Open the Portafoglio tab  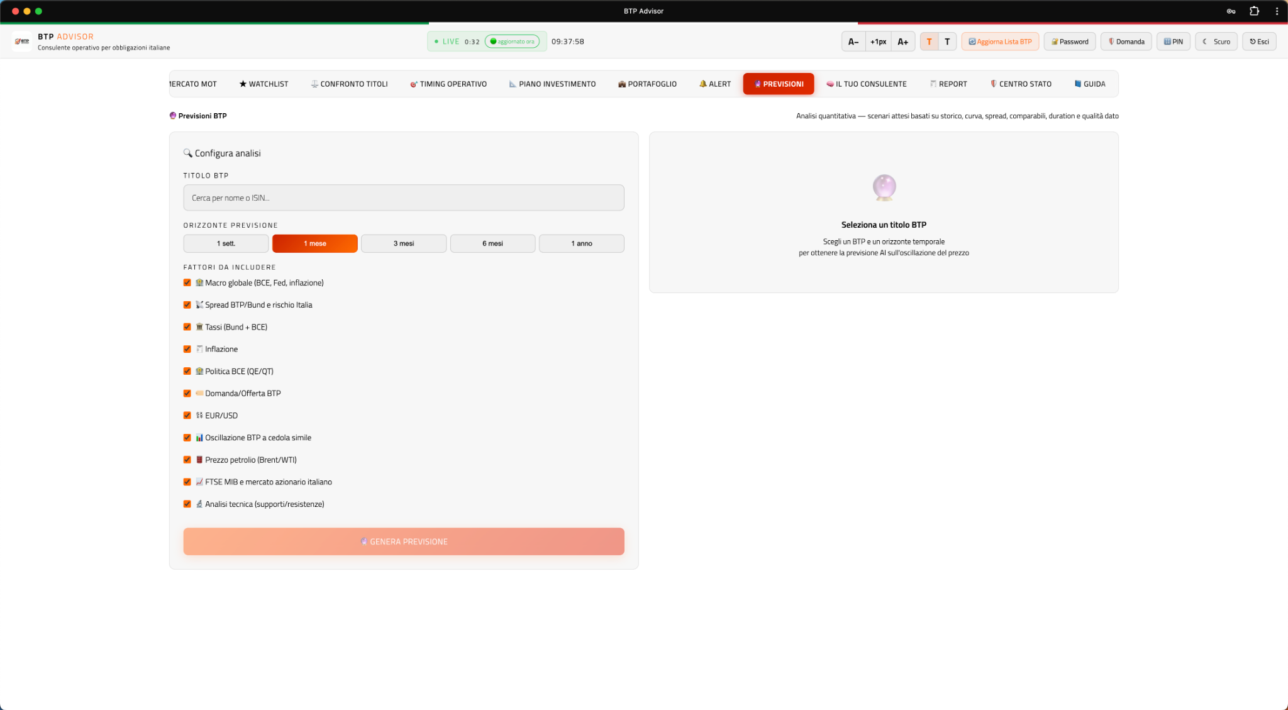point(647,84)
